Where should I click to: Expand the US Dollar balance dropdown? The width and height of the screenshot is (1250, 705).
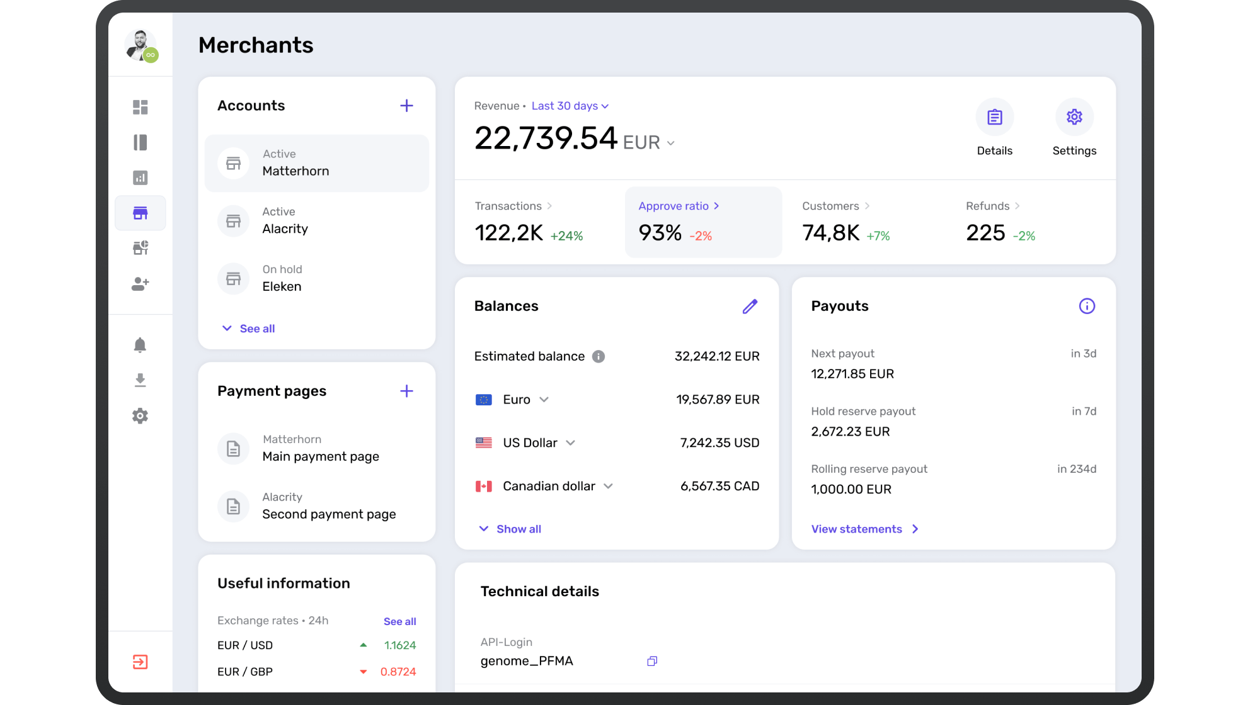point(571,443)
